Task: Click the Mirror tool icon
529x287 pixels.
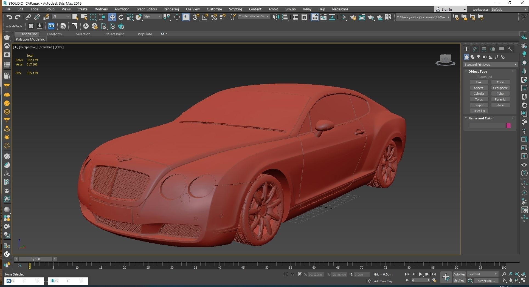Action: [276, 17]
